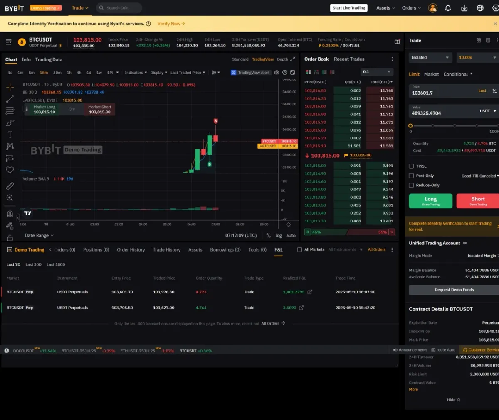This screenshot has height=420, width=499.
Task: Switch to the Recent Trades tab
Action: (349, 59)
